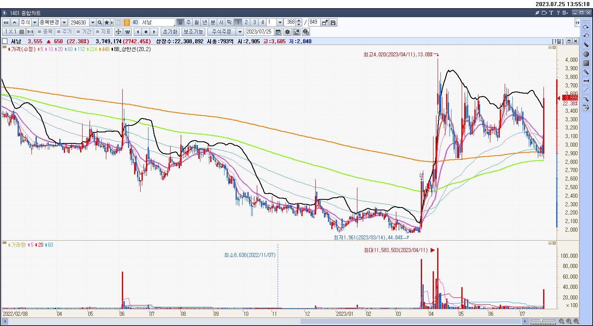The image size is (593, 326).
Task: Select the horizontal line tool
Action: [586, 81]
